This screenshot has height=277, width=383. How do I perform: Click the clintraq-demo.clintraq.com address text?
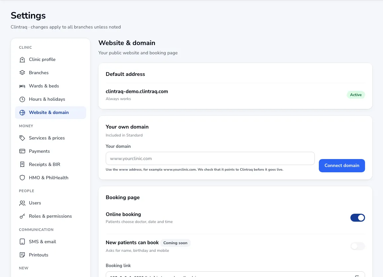coord(137,91)
